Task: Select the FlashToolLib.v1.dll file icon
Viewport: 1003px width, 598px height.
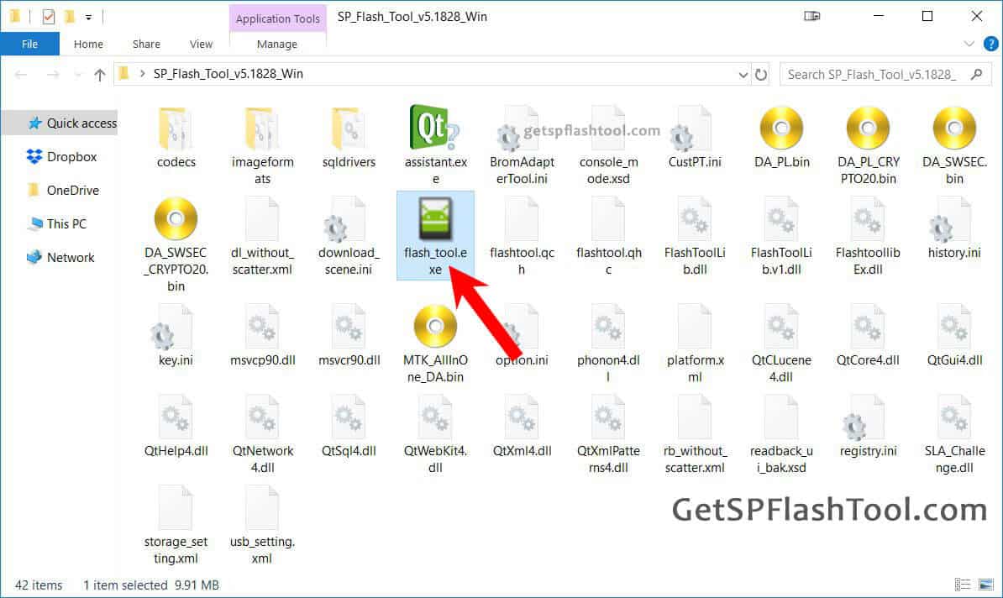Action: click(x=781, y=219)
